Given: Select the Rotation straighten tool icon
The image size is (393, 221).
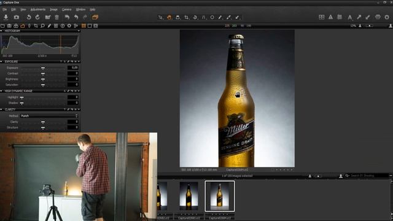Looking at the screenshot, I should (x=195, y=17).
